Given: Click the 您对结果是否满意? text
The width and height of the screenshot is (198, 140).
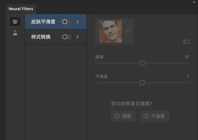Looking at the screenshot, I should click(132, 104).
